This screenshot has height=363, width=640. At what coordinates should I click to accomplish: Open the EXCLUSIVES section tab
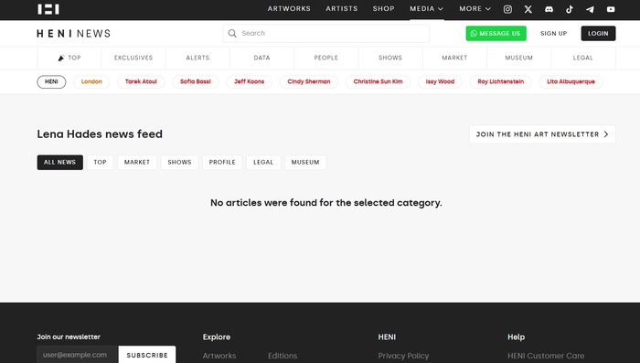pos(133,58)
